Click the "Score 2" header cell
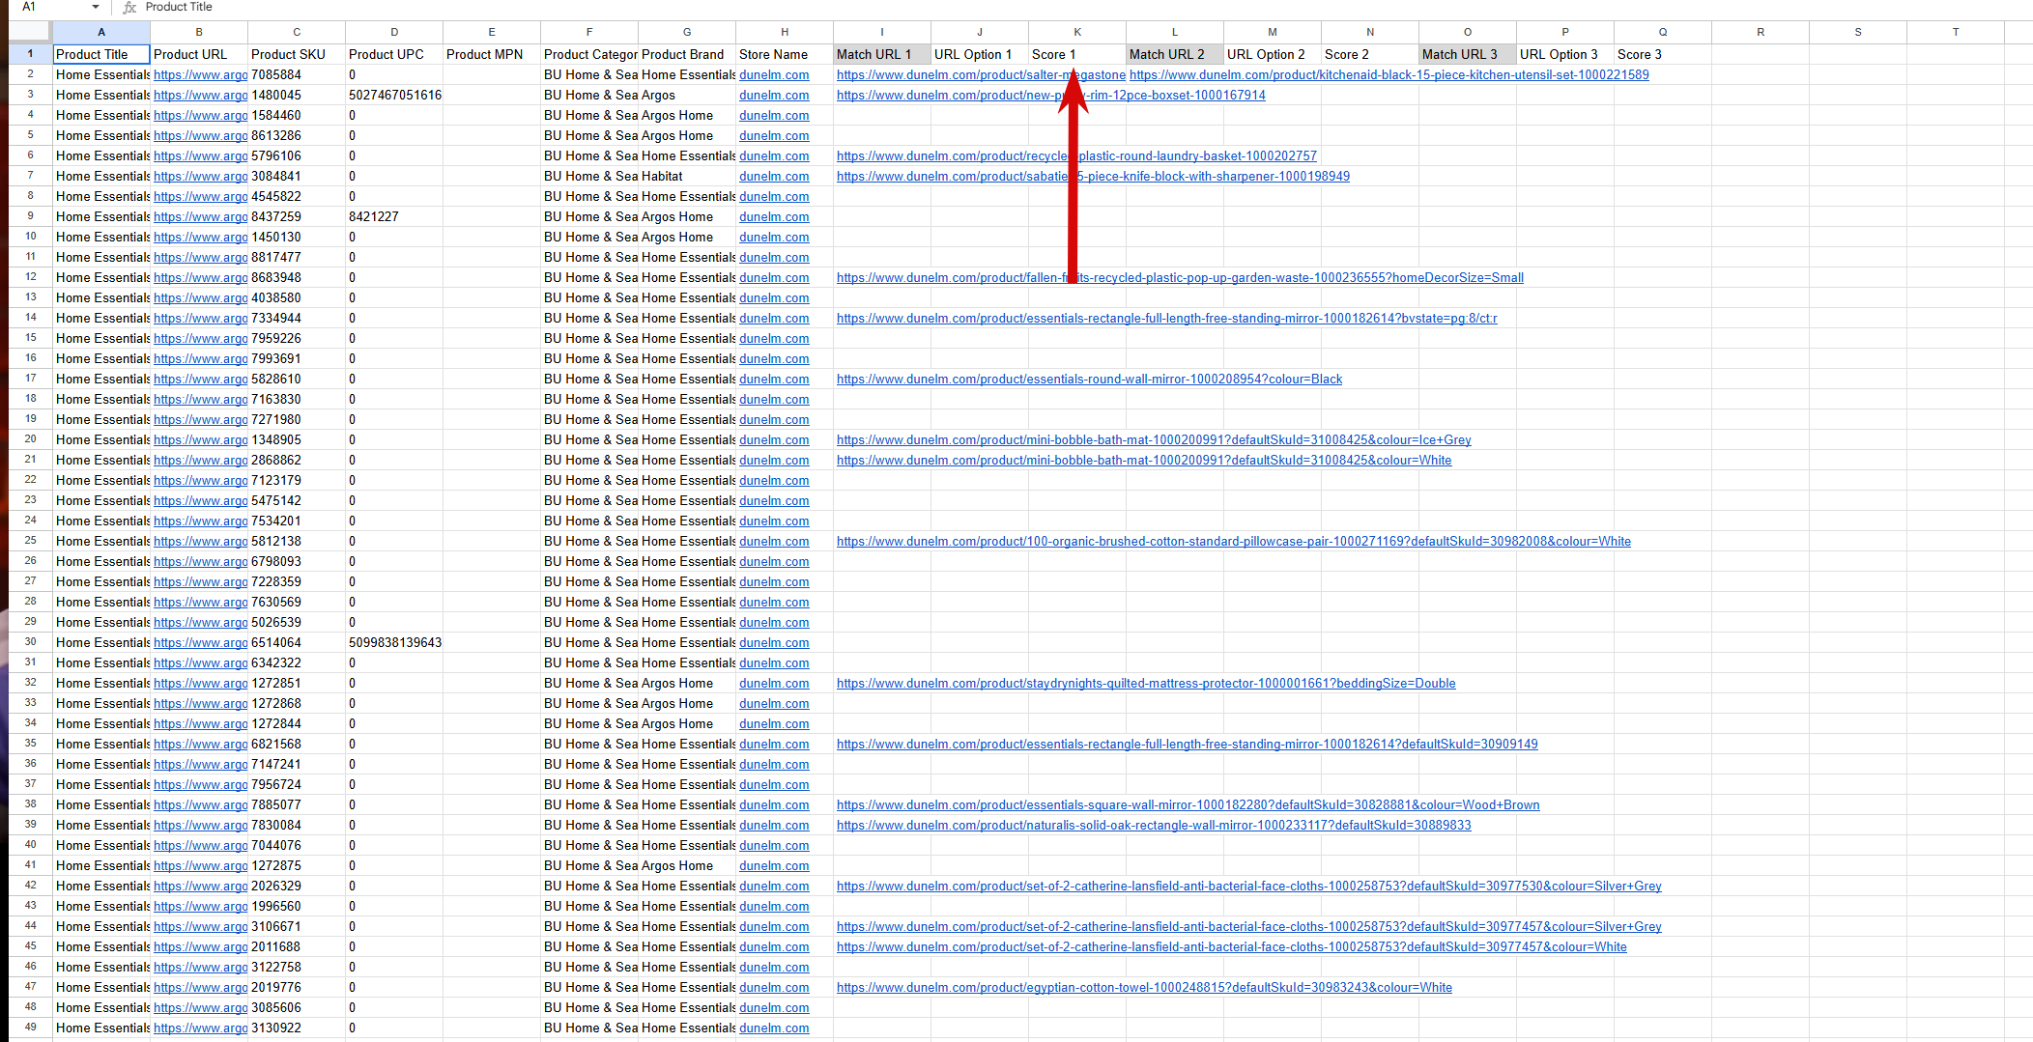The image size is (2033, 1042). (1370, 54)
